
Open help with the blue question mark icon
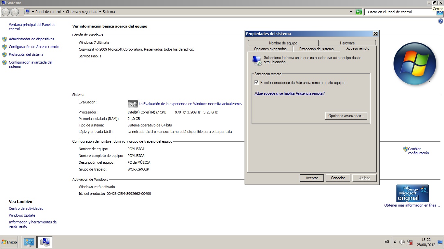point(441,21)
